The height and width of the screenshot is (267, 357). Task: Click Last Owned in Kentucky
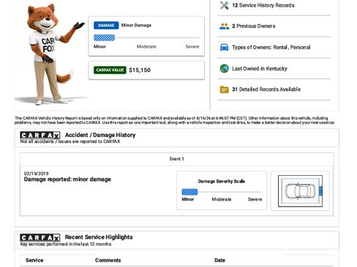click(260, 69)
